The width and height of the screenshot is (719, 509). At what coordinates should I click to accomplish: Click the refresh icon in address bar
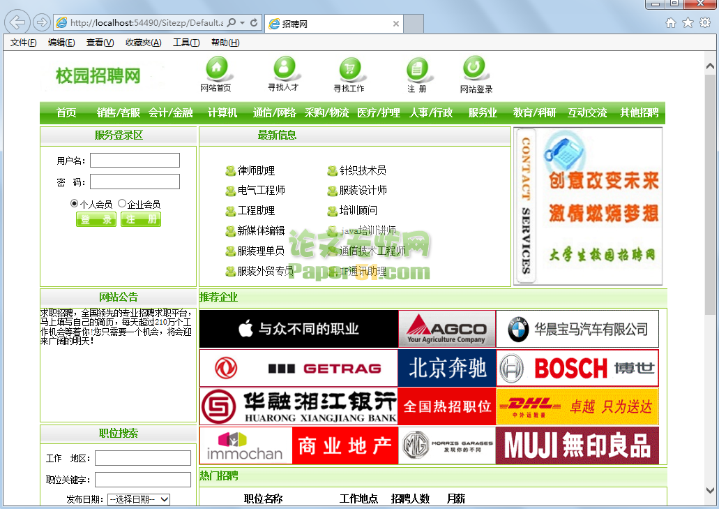[x=254, y=22]
